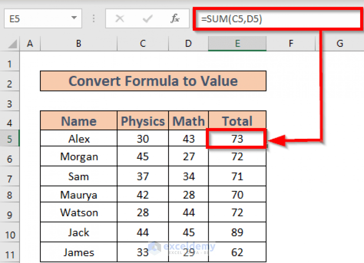The height and width of the screenshot is (263, 364).
Task: Select title cell 'Convert Formula to Value'
Action: click(x=153, y=81)
